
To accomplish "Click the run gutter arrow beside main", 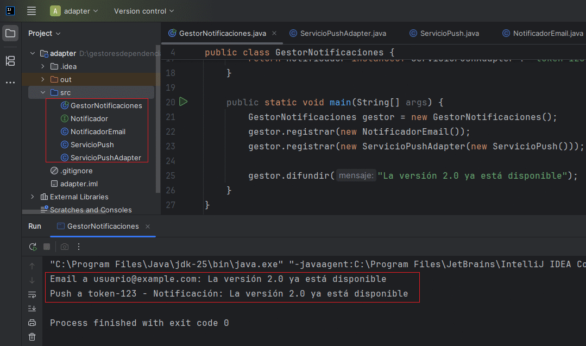I will point(183,102).
